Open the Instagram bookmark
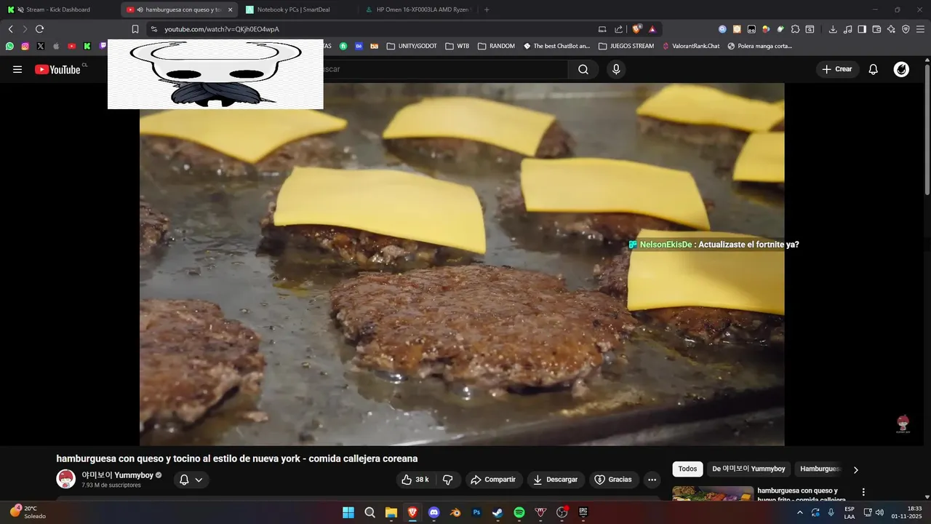This screenshot has height=524, width=931. click(25, 46)
